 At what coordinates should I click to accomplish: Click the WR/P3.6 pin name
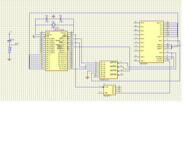pos(63,43)
